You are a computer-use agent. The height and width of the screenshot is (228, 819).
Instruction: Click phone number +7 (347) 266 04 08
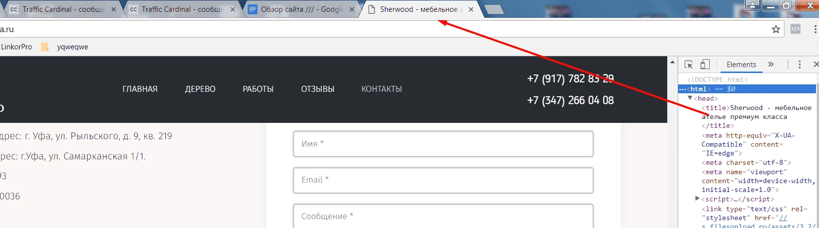click(x=570, y=100)
